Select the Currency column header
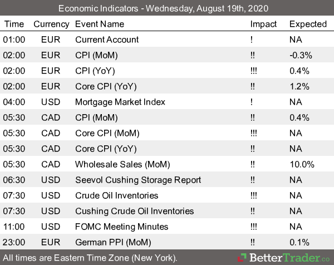Viewport: 334px width, 265px height. click(x=51, y=24)
